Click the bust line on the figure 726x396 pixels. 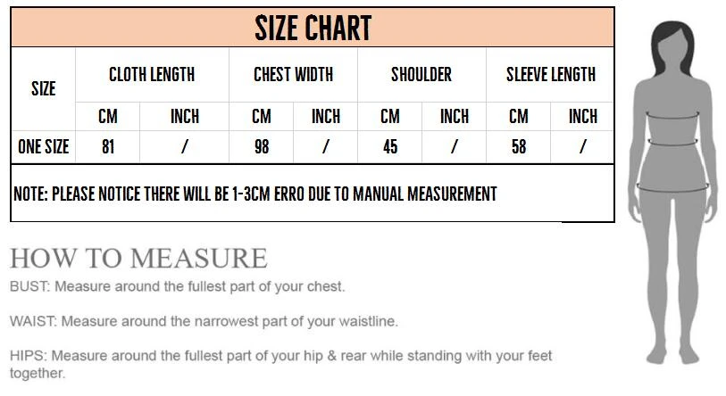pyautogui.click(x=672, y=116)
